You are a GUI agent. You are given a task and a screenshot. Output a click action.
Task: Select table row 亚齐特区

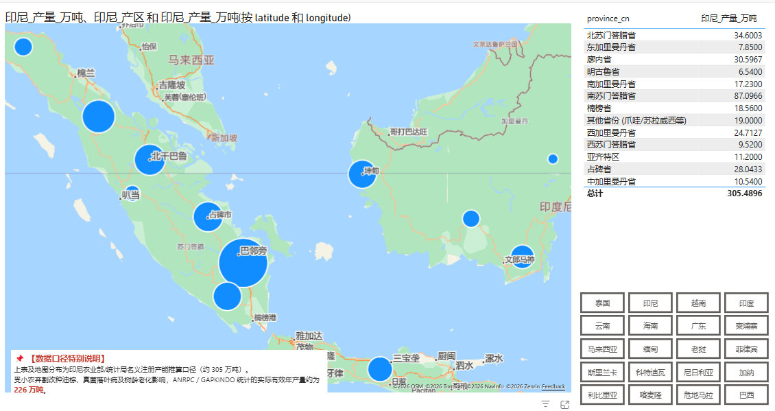click(x=674, y=156)
